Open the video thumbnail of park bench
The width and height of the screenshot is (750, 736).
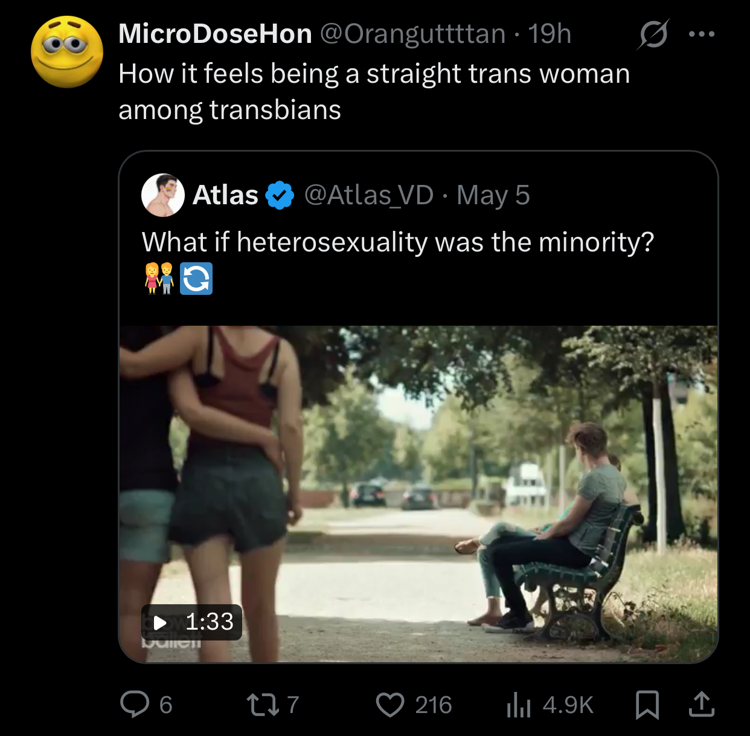[x=418, y=494]
